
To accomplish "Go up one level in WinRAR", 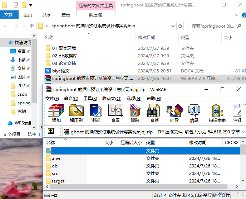I will [51, 131].
